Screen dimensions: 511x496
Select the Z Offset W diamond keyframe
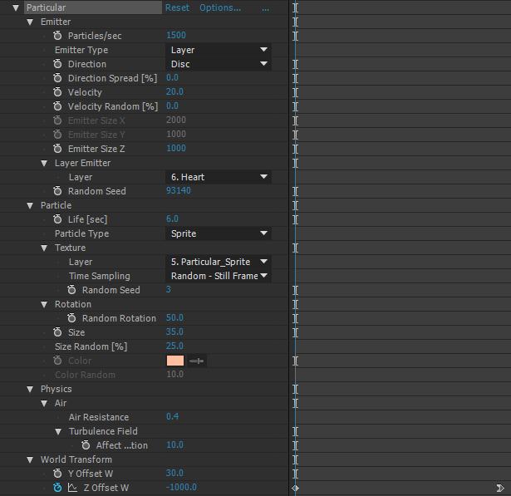(295, 488)
